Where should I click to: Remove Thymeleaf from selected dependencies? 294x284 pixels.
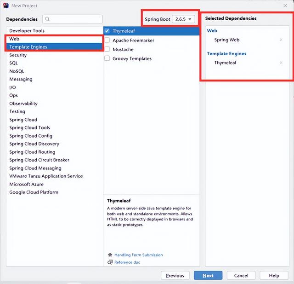click(x=281, y=63)
